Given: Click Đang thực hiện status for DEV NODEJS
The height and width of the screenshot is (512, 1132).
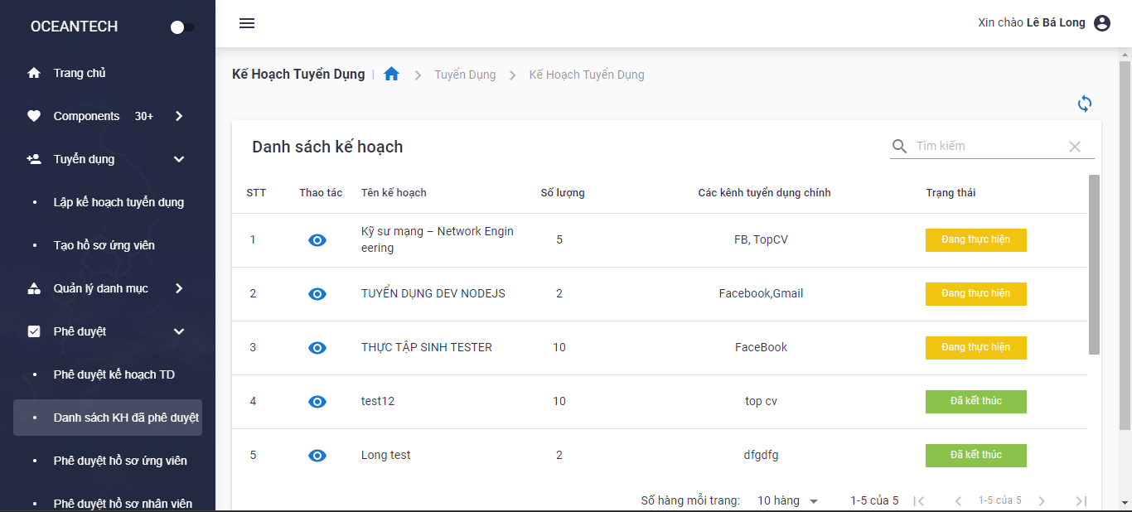Looking at the screenshot, I should click(976, 294).
